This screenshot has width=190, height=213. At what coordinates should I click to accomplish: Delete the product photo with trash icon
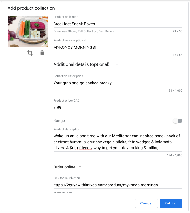(42, 53)
